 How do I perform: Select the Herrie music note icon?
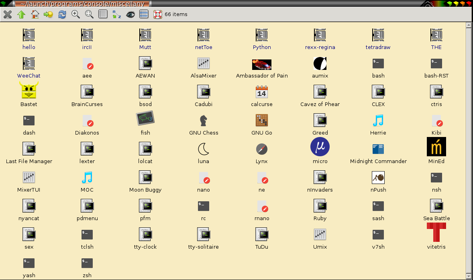point(378,120)
